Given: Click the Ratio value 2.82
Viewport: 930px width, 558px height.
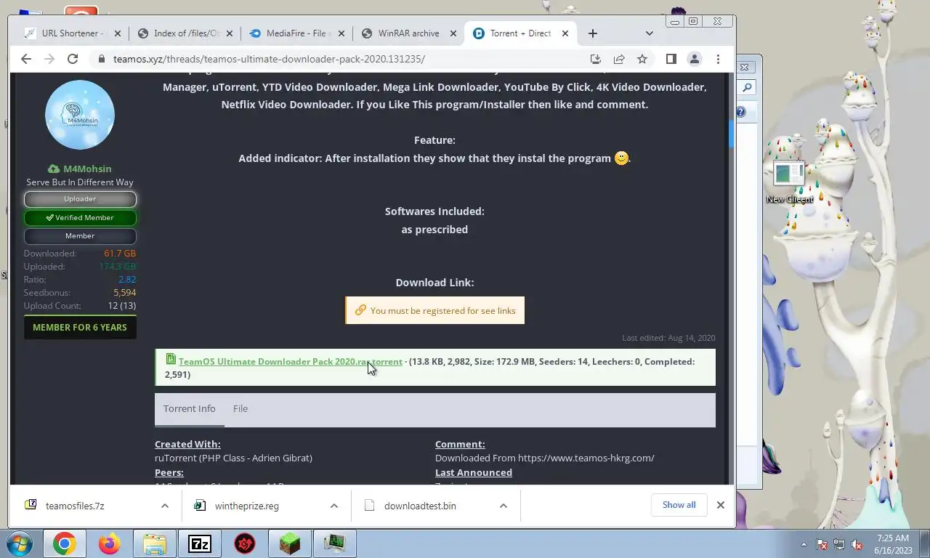Looking at the screenshot, I should pyautogui.click(x=127, y=280).
